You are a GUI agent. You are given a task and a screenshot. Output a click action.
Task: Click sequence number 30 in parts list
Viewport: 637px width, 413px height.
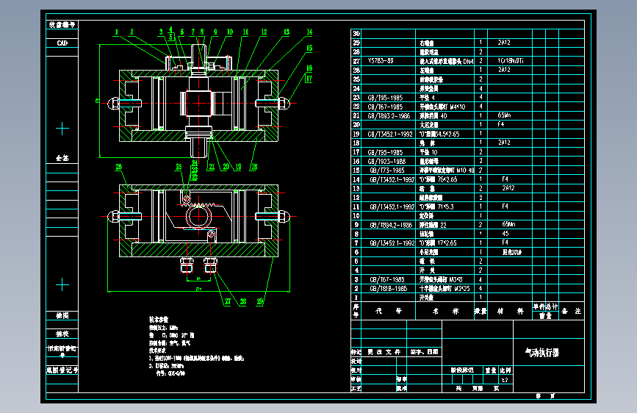356,34
